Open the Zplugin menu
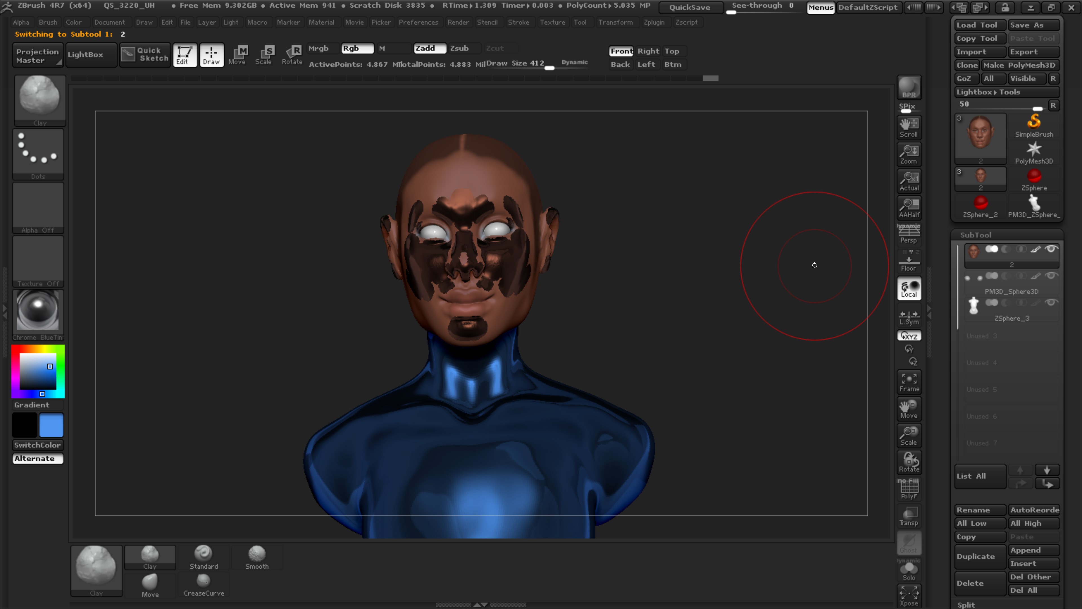Viewport: 1082px width, 609px height. pyautogui.click(x=654, y=22)
